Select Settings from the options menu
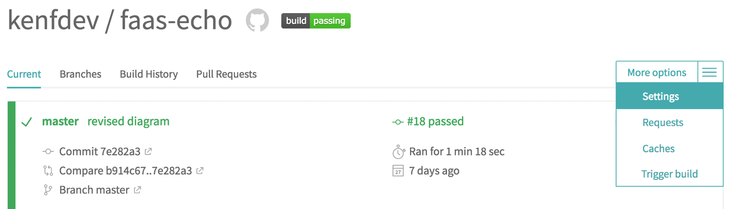Screen dimensions: 729x209 point(660,96)
